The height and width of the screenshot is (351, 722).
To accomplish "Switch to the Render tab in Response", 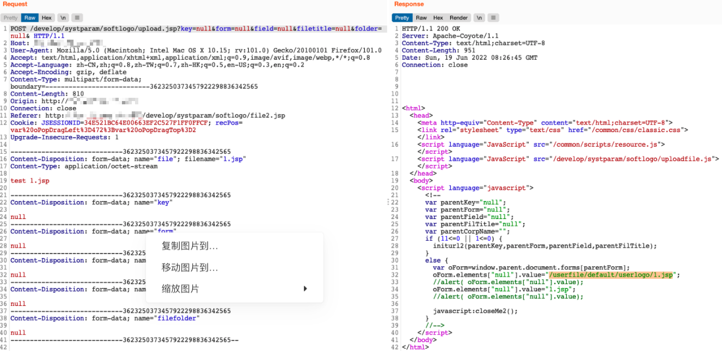I will 458,18.
